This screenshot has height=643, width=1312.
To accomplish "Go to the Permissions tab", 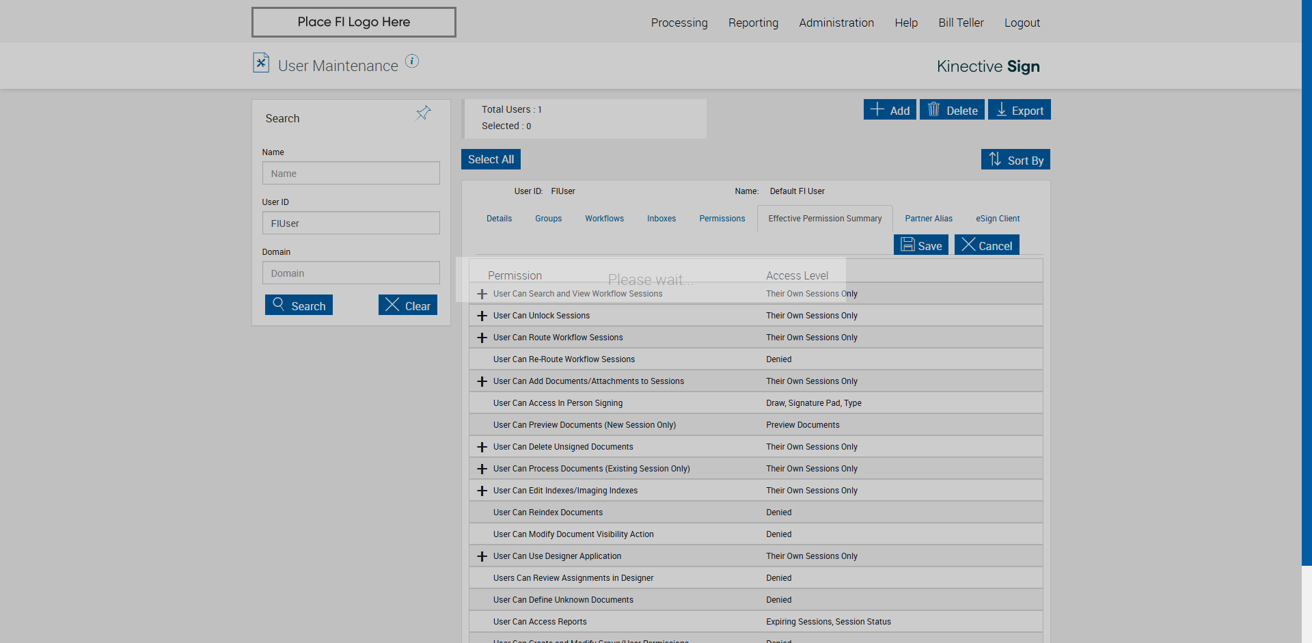I will 722,219.
